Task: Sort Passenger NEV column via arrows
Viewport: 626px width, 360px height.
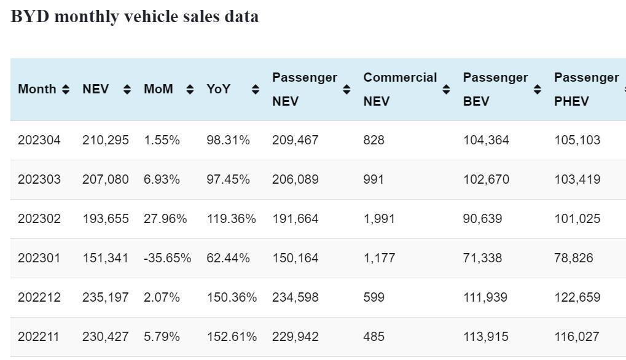Action: [346, 90]
